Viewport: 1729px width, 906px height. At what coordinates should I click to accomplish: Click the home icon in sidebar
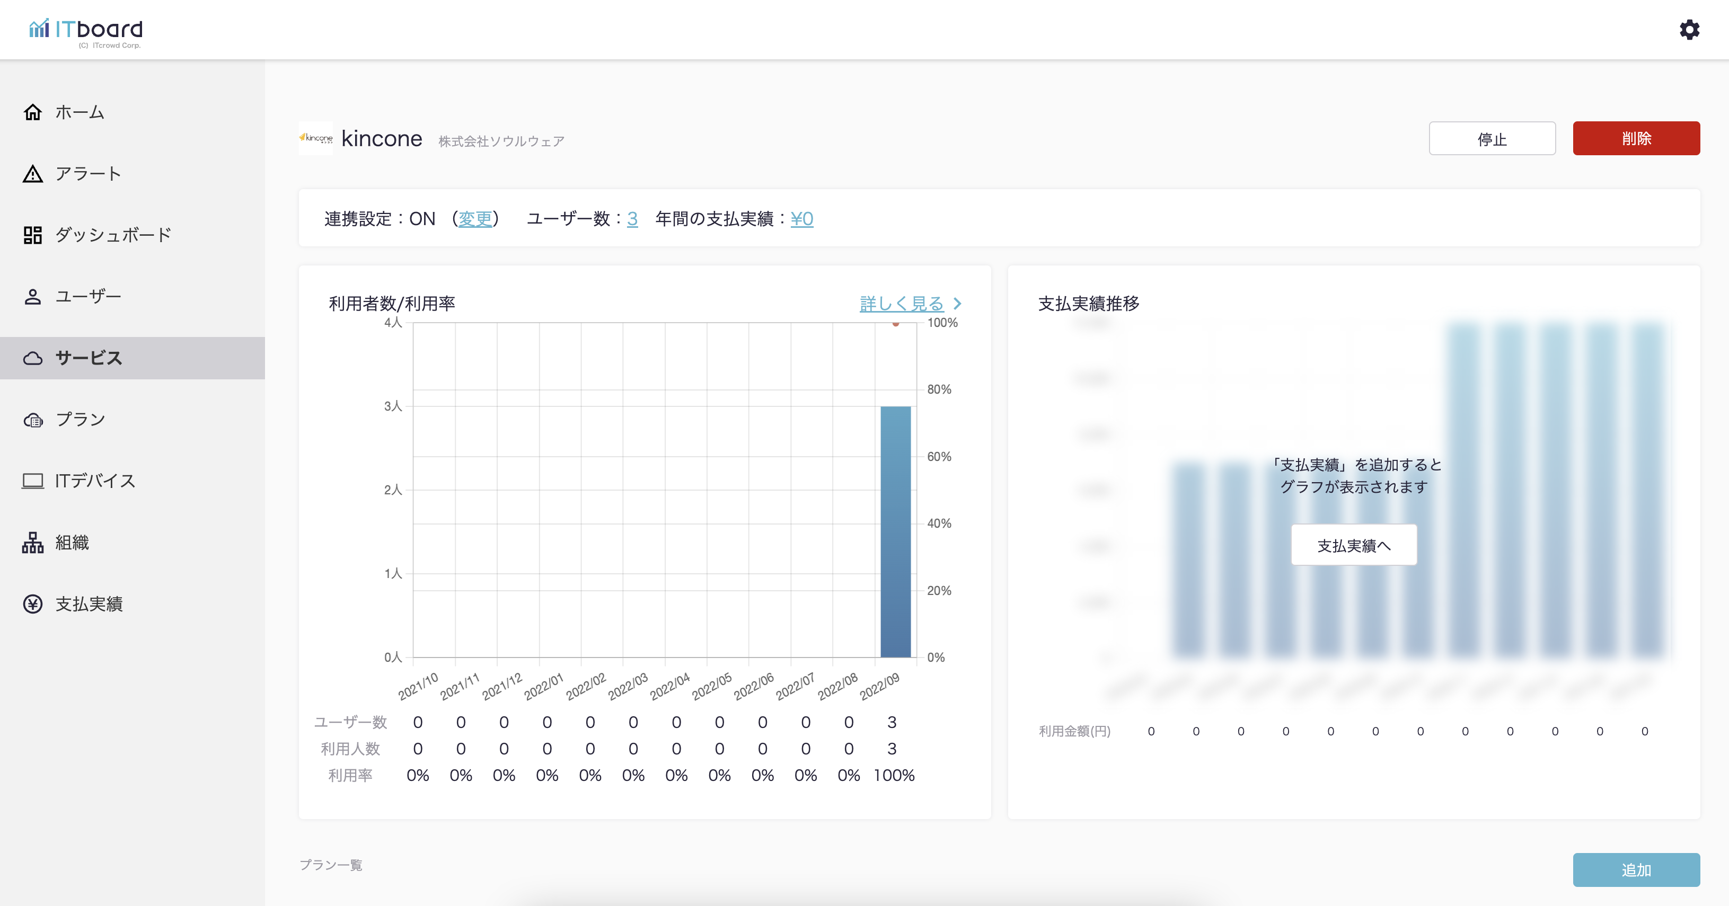point(32,112)
